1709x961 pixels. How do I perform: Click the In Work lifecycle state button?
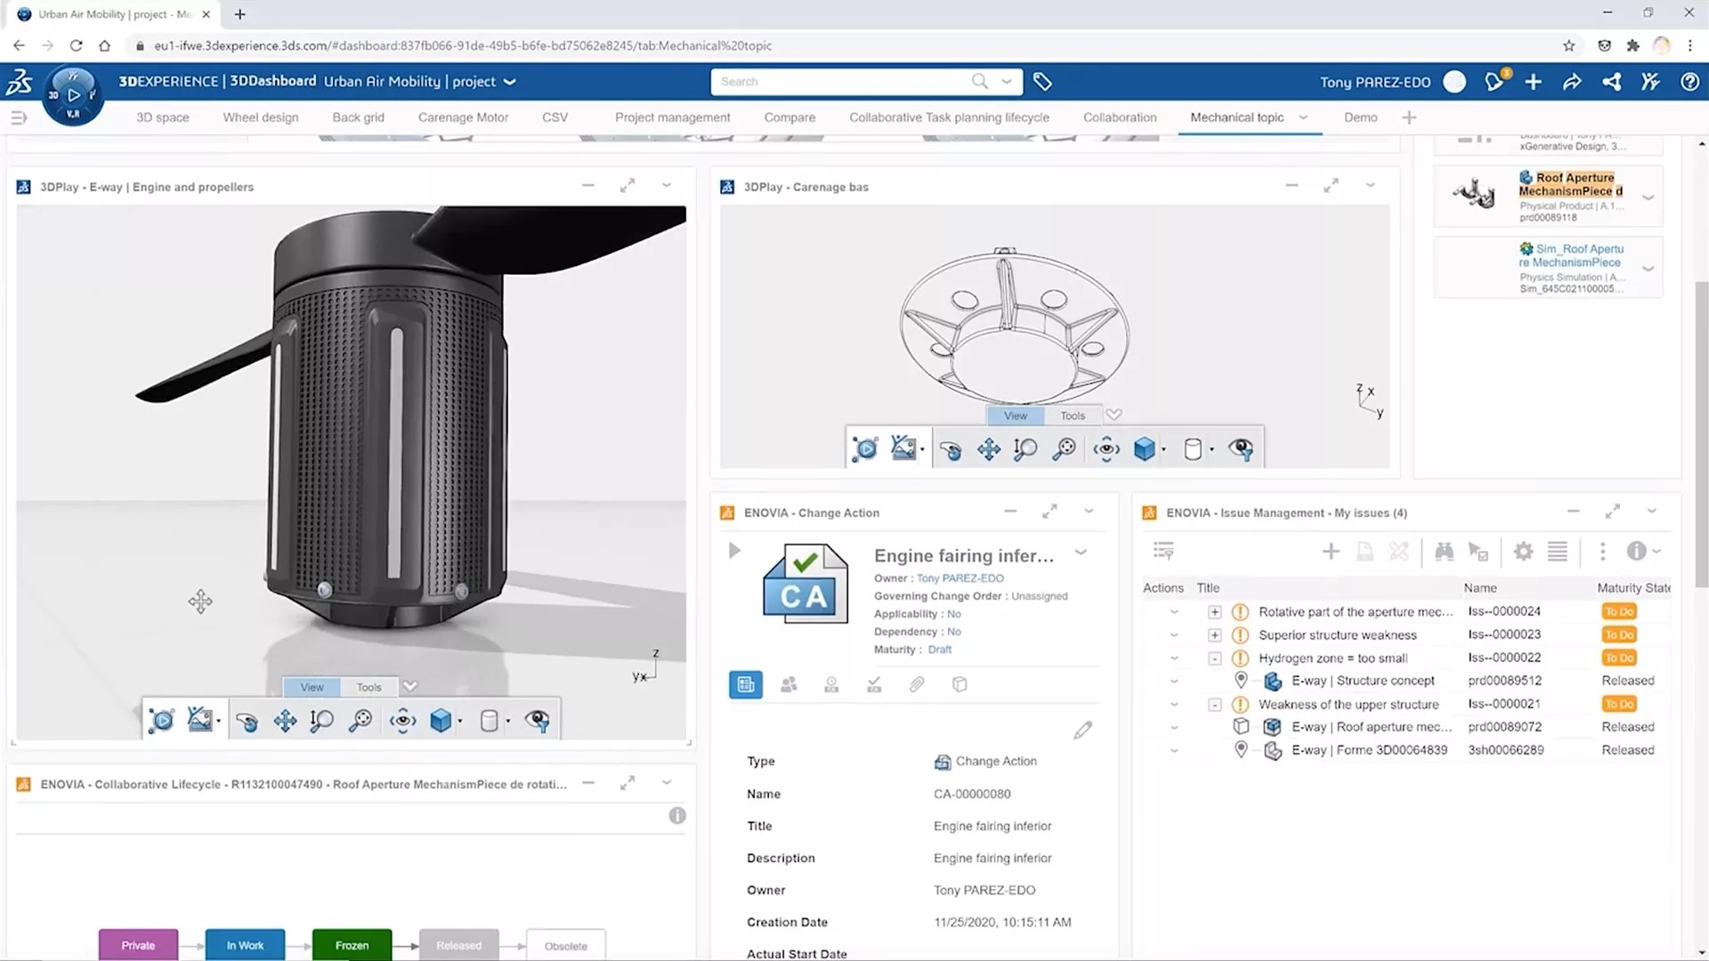(244, 945)
